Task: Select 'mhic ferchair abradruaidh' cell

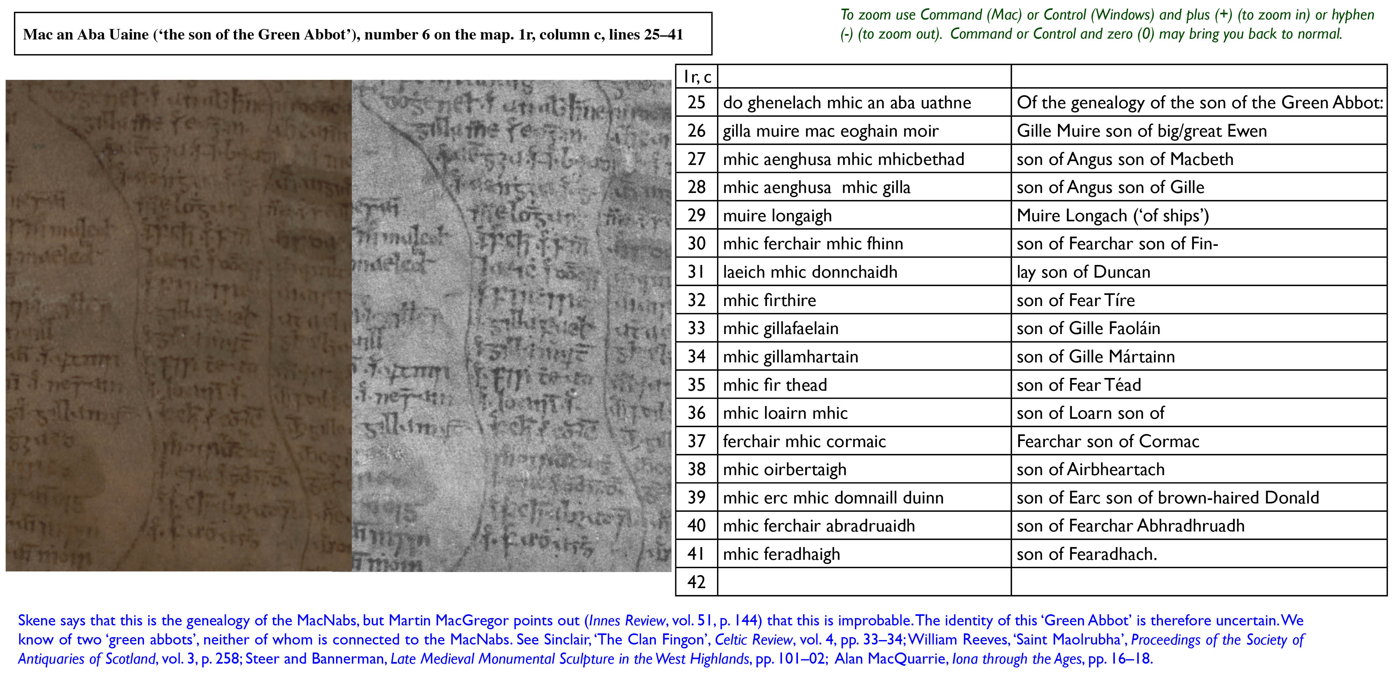Action: pyautogui.click(x=864, y=525)
